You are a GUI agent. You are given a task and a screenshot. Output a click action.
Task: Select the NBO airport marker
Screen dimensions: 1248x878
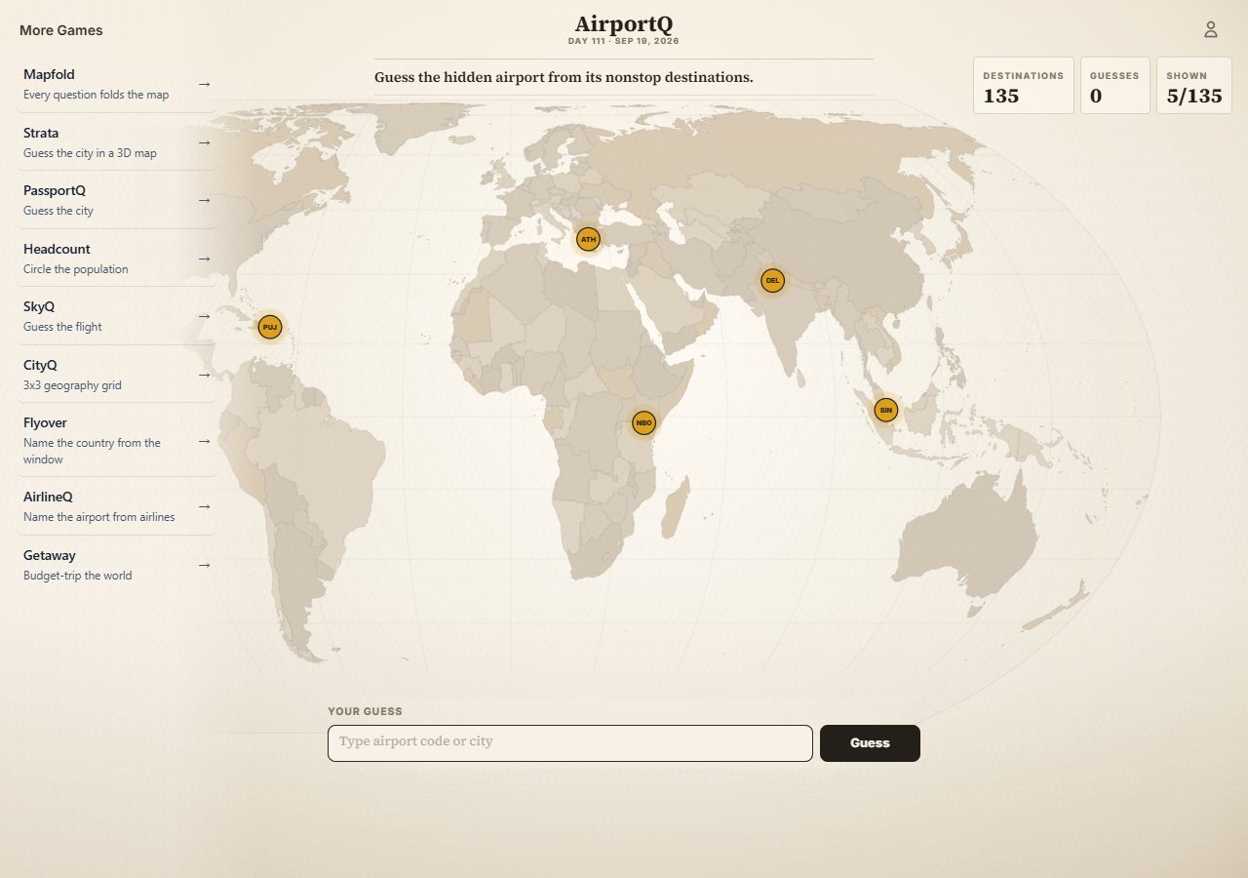tap(643, 422)
